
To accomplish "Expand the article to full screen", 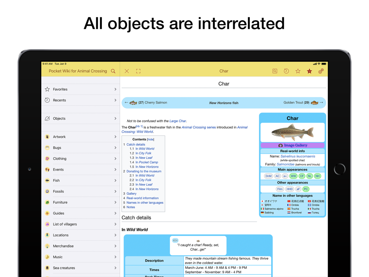I will tap(138, 71).
